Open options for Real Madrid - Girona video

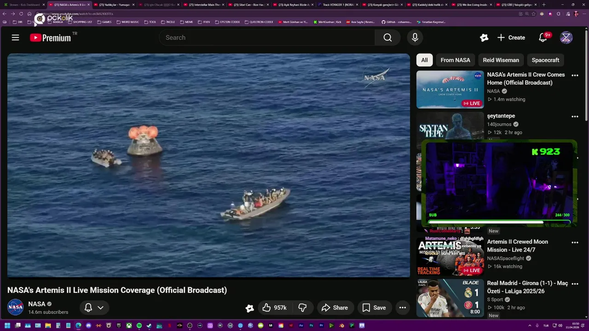575,284
